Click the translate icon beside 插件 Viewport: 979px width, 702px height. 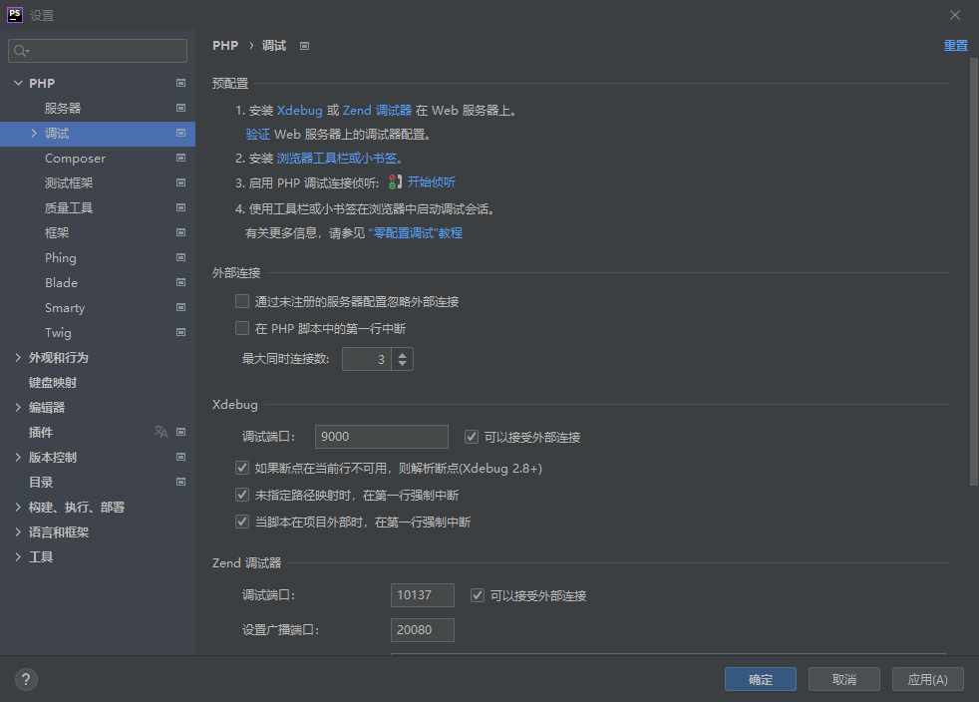click(160, 432)
